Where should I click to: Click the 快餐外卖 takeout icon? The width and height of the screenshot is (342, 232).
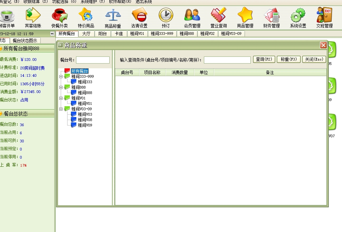click(x=59, y=18)
